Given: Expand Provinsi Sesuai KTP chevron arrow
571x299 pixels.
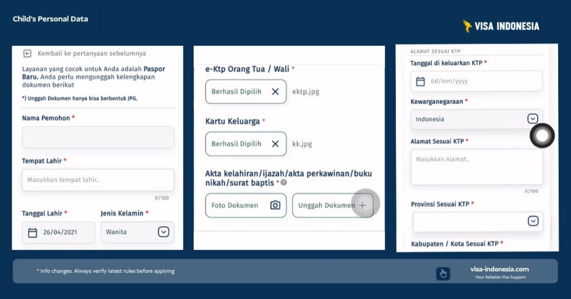Looking at the screenshot, I should click(533, 221).
